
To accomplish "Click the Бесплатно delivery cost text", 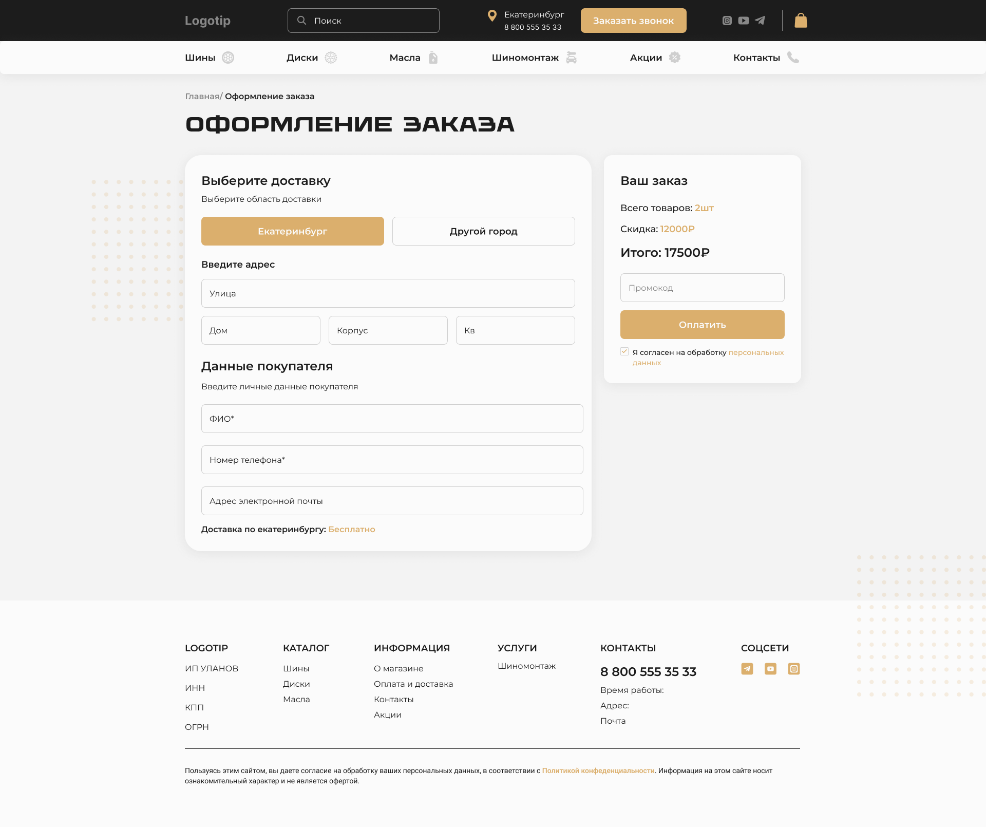I will [352, 529].
